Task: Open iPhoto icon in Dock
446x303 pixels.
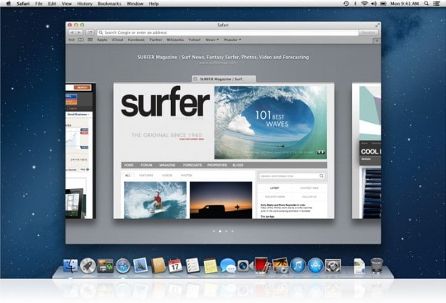Action: 281,266
